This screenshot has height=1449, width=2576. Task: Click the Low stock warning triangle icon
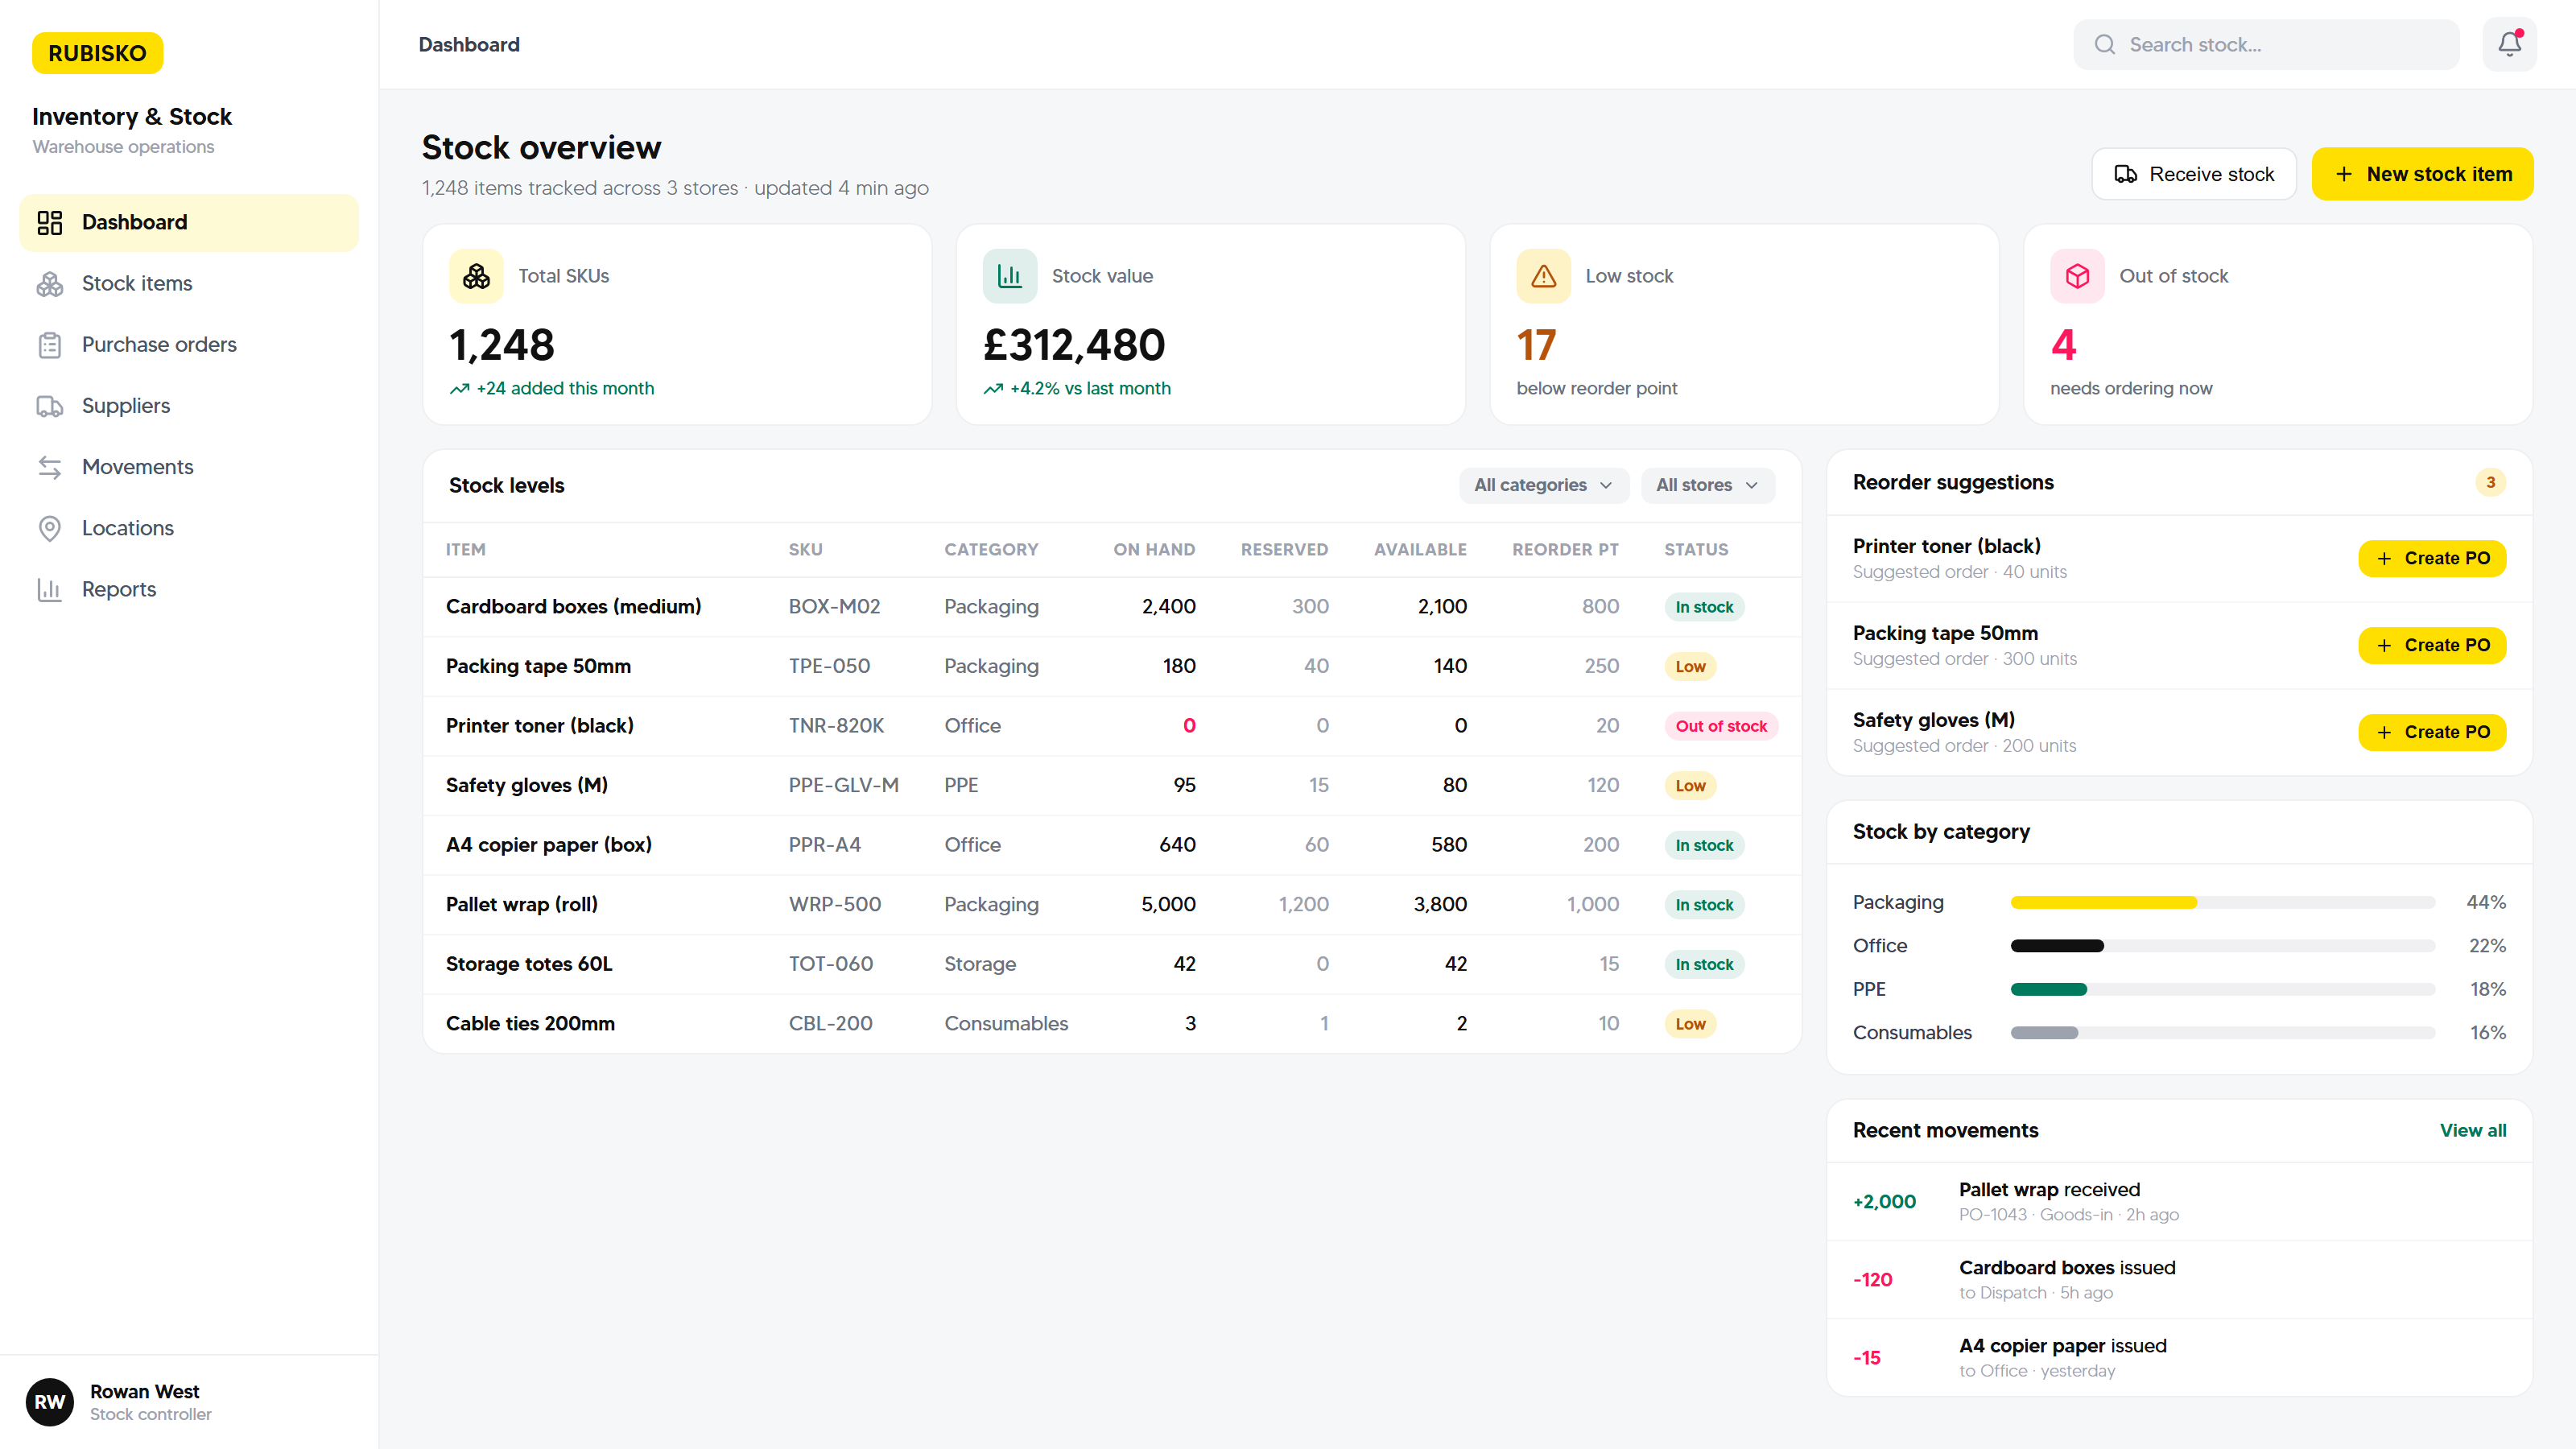(1543, 276)
